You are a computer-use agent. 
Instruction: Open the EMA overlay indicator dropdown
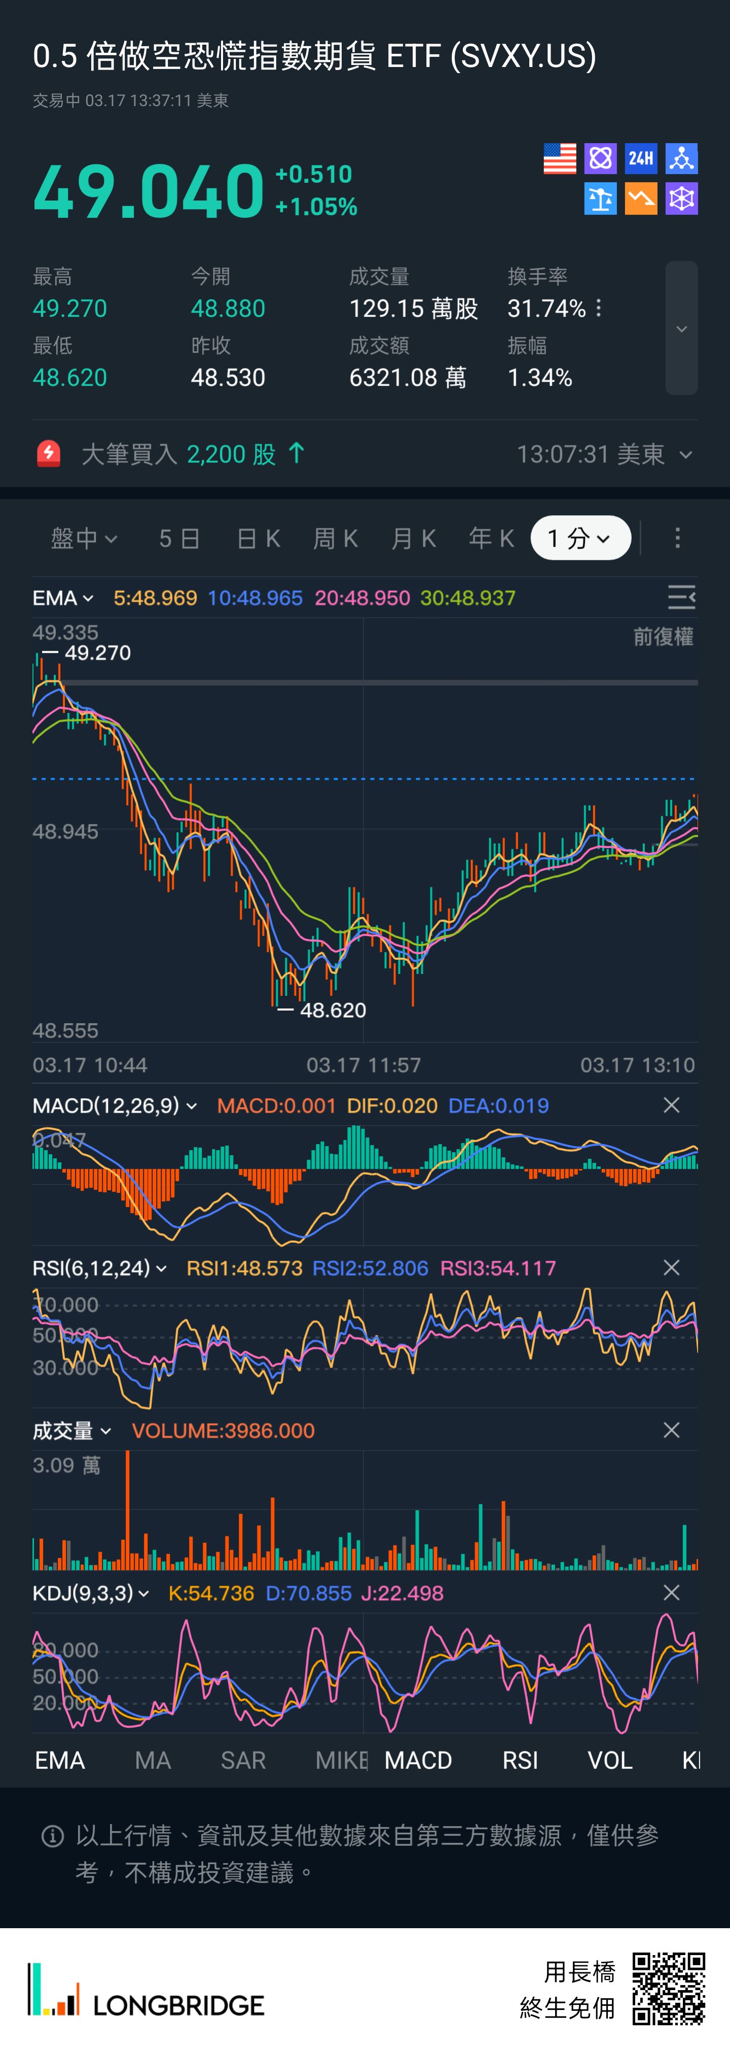[63, 598]
